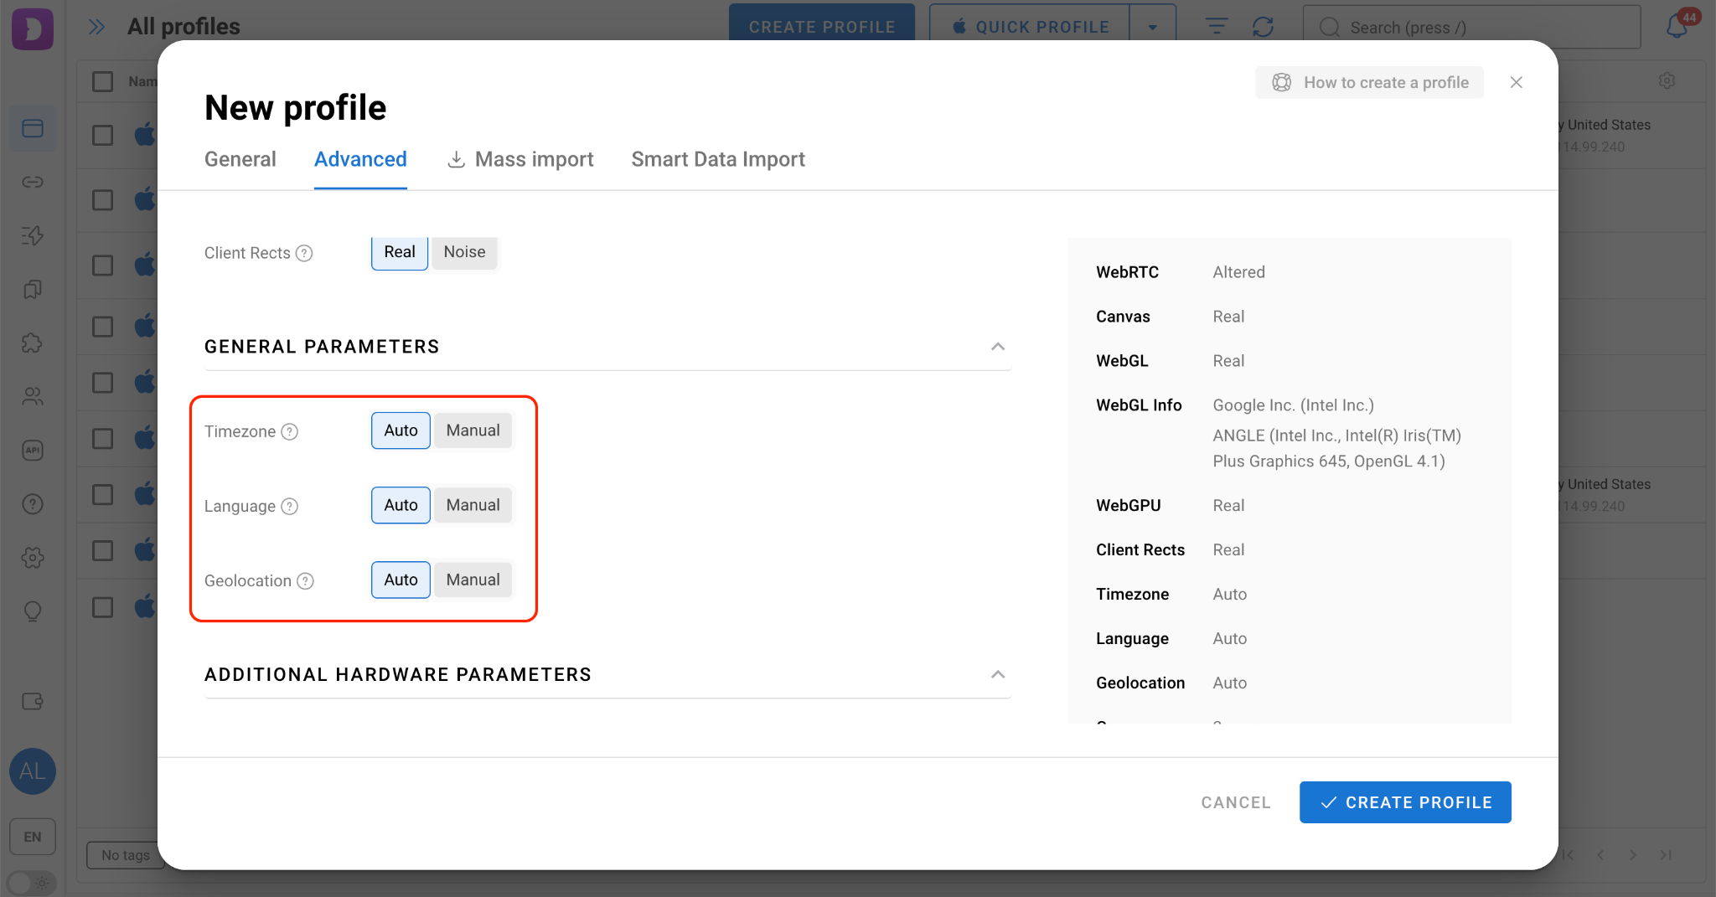
Task: Focus the Search profiles field
Action: [1472, 27]
